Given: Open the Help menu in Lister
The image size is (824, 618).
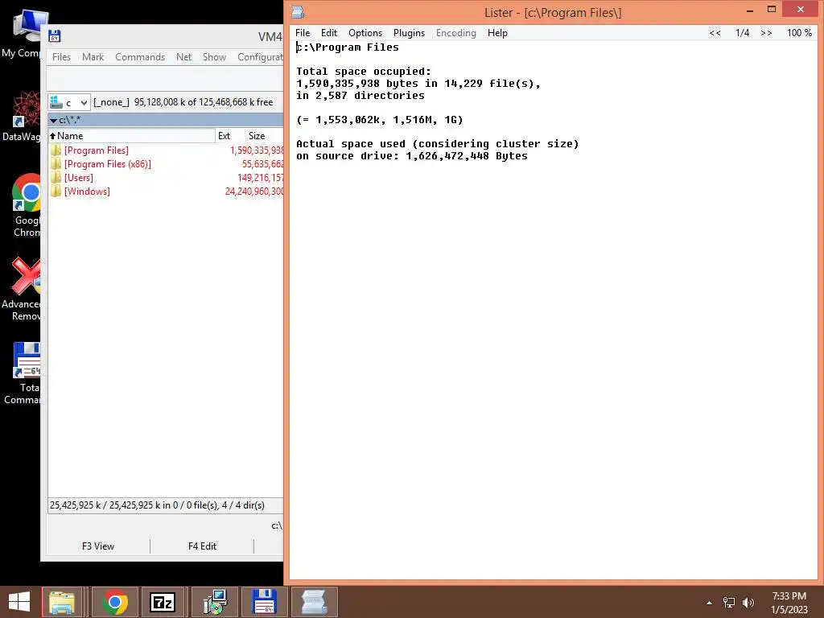Looking at the screenshot, I should (x=497, y=32).
